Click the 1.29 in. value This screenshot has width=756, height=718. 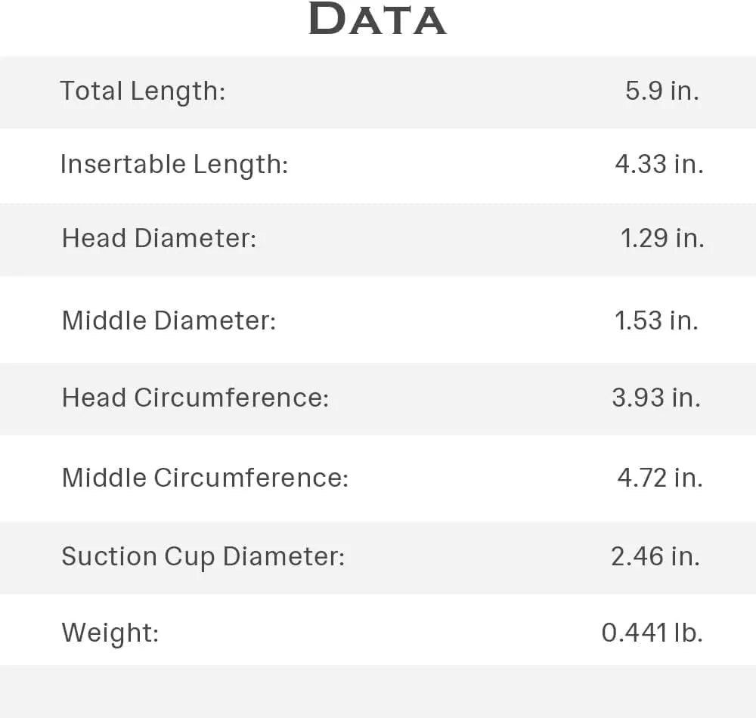coord(662,238)
